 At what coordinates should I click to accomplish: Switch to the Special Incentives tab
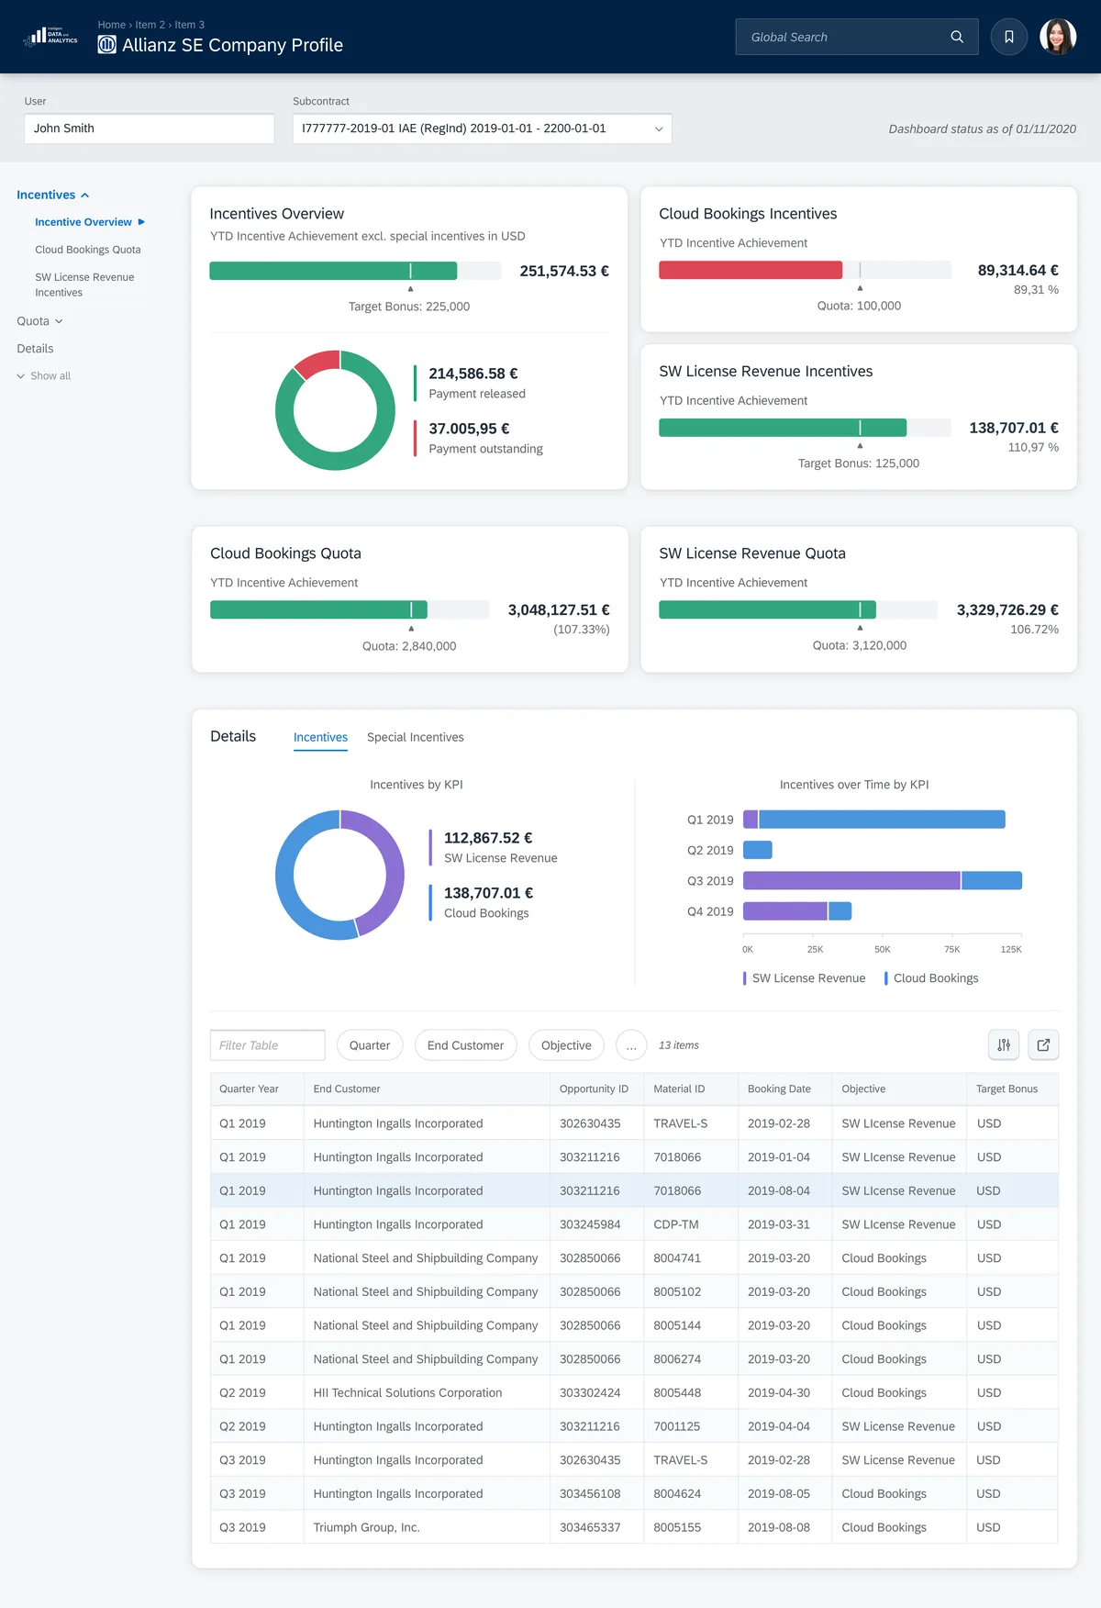(416, 737)
